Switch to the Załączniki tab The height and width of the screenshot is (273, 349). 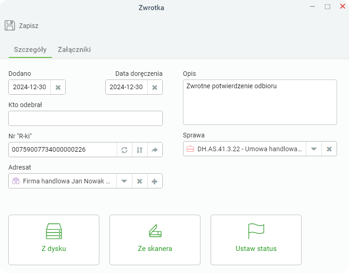74,49
